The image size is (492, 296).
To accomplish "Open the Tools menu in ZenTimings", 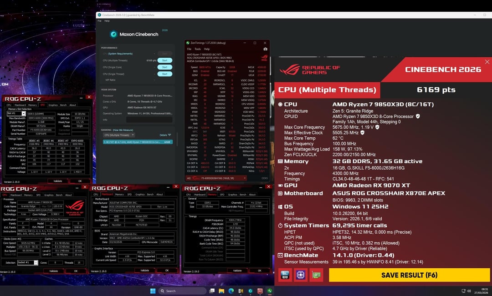I will (197, 49).
